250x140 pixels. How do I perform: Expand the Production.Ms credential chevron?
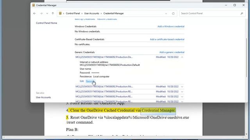tap(182, 87)
